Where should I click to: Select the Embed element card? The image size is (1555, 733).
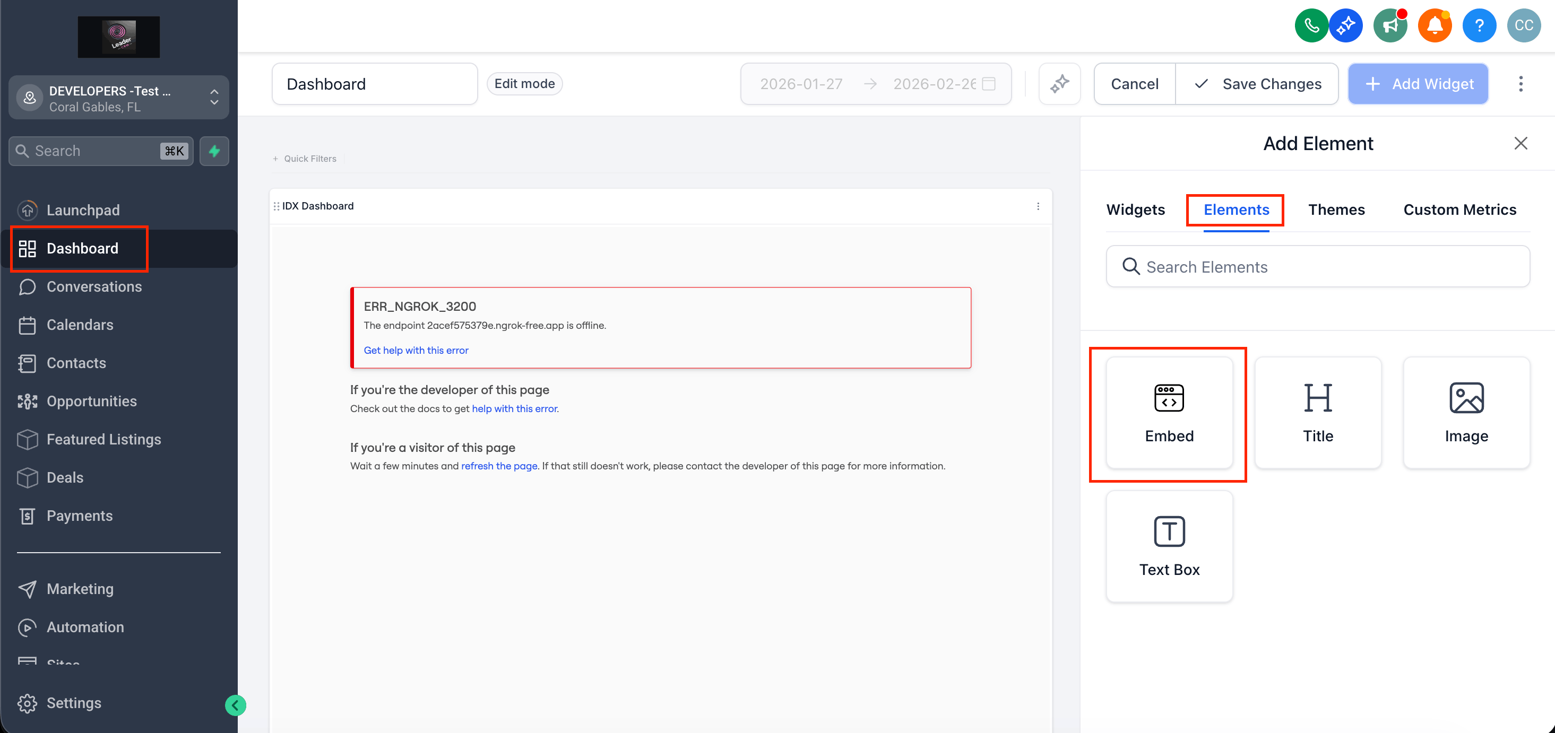click(x=1169, y=413)
